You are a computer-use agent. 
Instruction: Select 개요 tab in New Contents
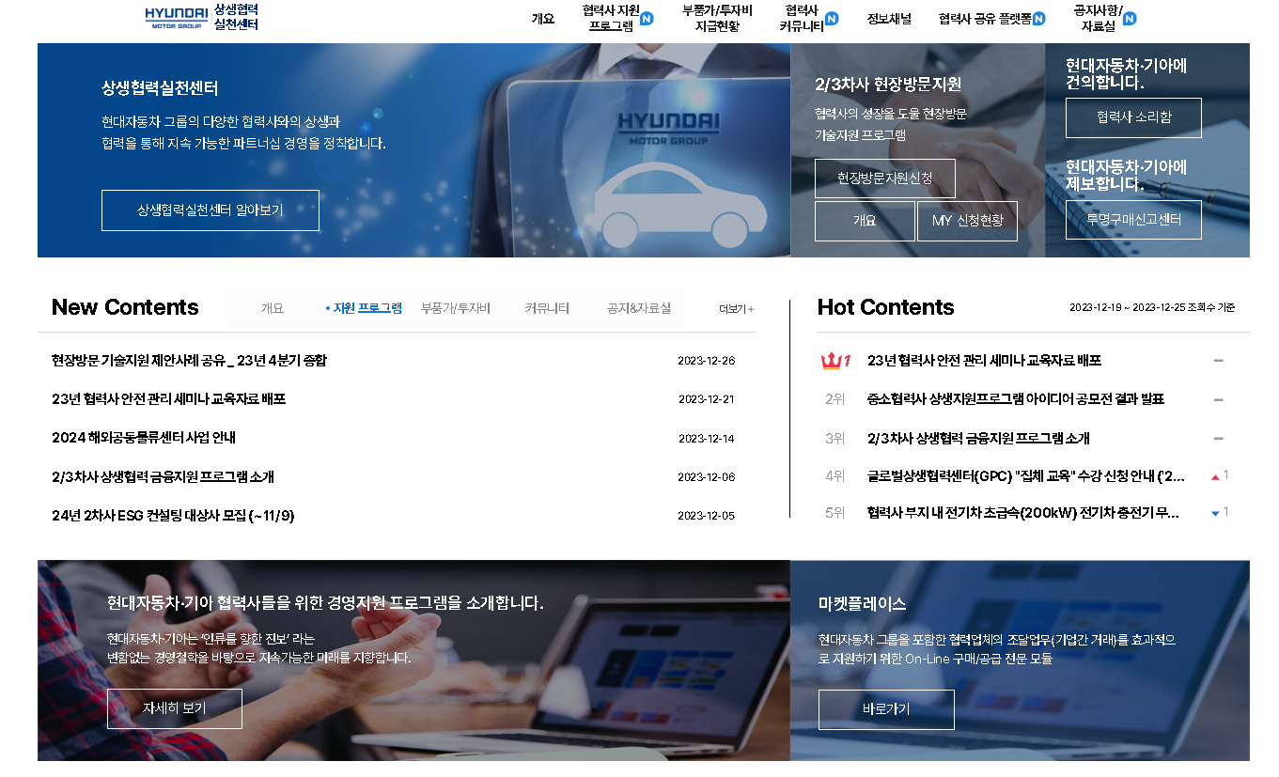click(x=272, y=308)
